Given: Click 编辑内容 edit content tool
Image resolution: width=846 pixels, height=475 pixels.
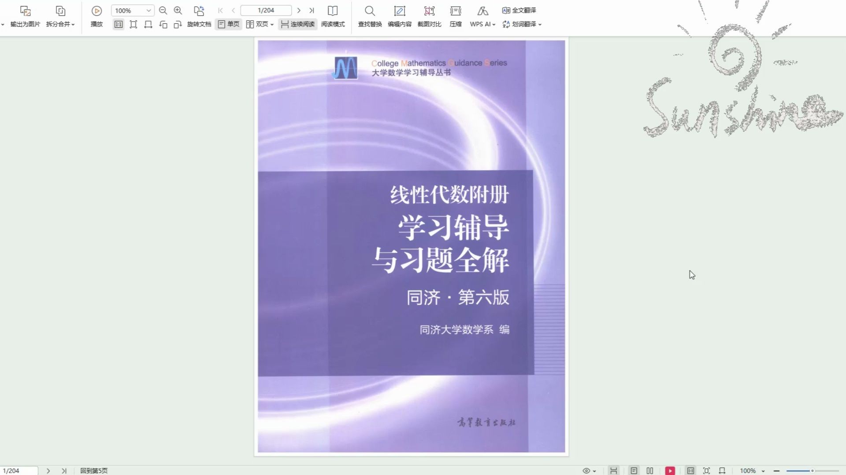Looking at the screenshot, I should [x=400, y=17].
